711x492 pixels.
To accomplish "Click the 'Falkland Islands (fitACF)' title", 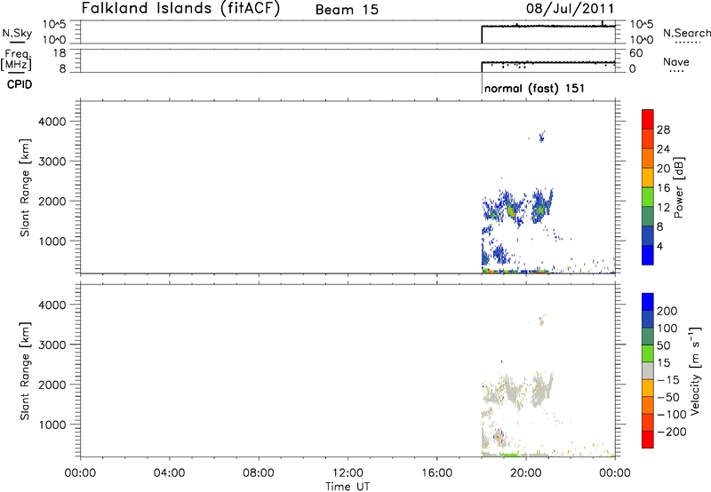I will click(x=181, y=8).
